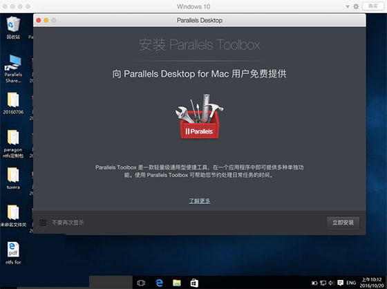Image resolution: width=387 pixels, height=289 pixels.
Task: Check the 不要再次显示 checkbox
Action: pos(43,223)
